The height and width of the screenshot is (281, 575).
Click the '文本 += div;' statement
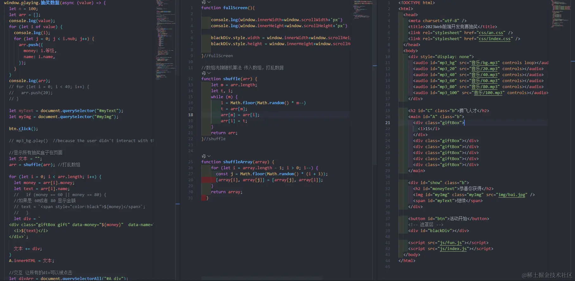pos(28,249)
